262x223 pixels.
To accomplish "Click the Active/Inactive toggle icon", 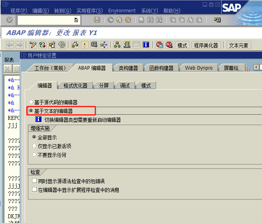I will [x=43, y=45].
